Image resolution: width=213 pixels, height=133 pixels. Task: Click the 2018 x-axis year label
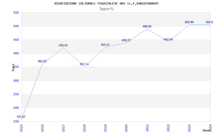[x=84, y=128]
